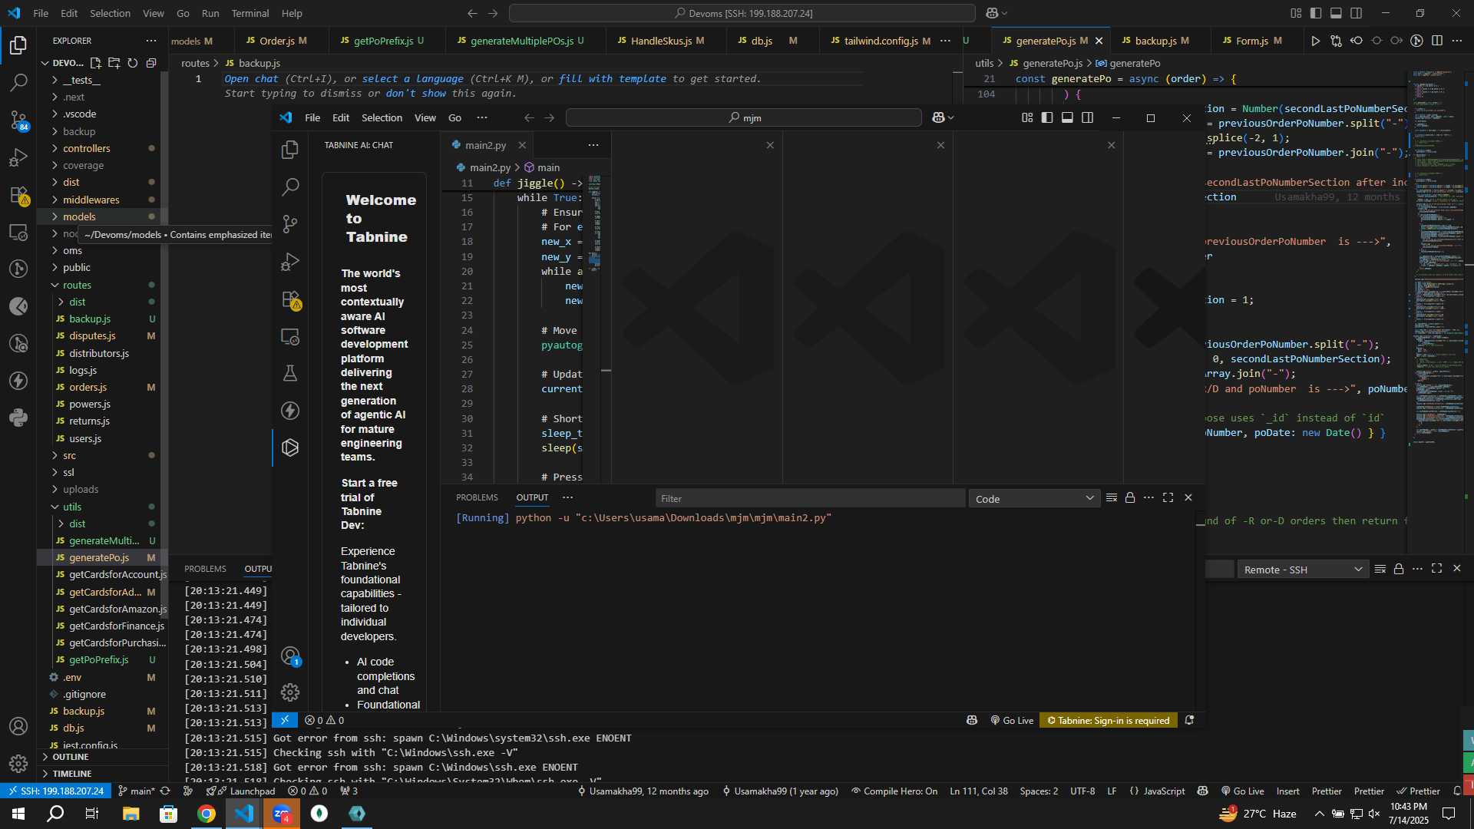Maximize the mjm Output panel size

point(1168,498)
